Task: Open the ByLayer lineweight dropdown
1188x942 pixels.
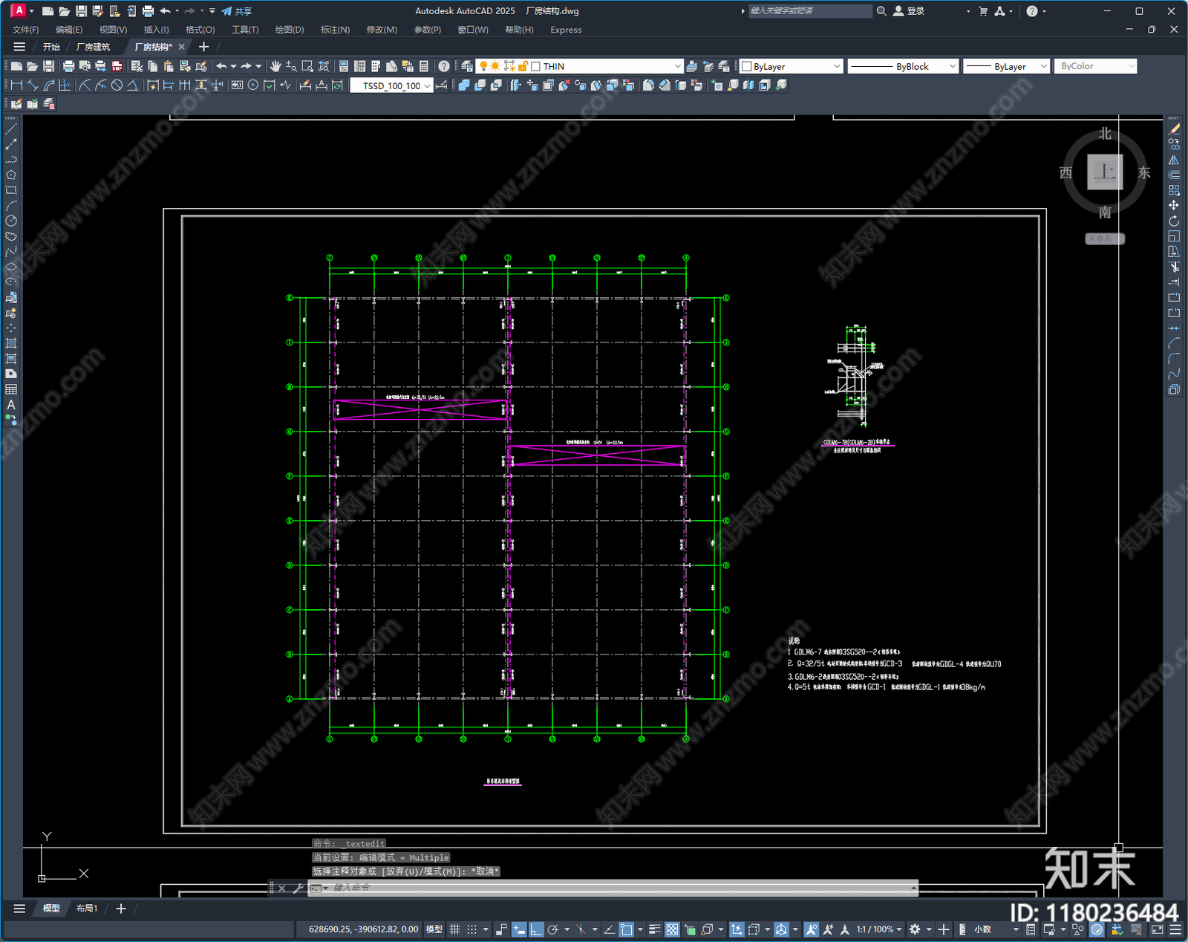Action: (1043, 66)
